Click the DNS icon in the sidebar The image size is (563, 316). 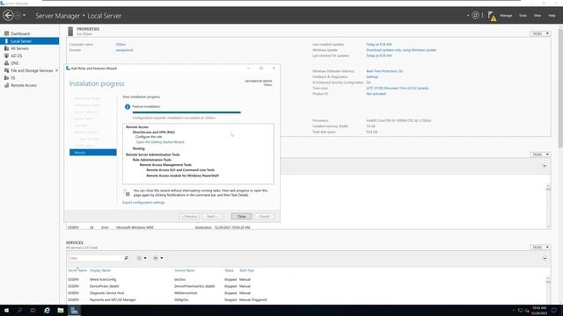[6, 63]
